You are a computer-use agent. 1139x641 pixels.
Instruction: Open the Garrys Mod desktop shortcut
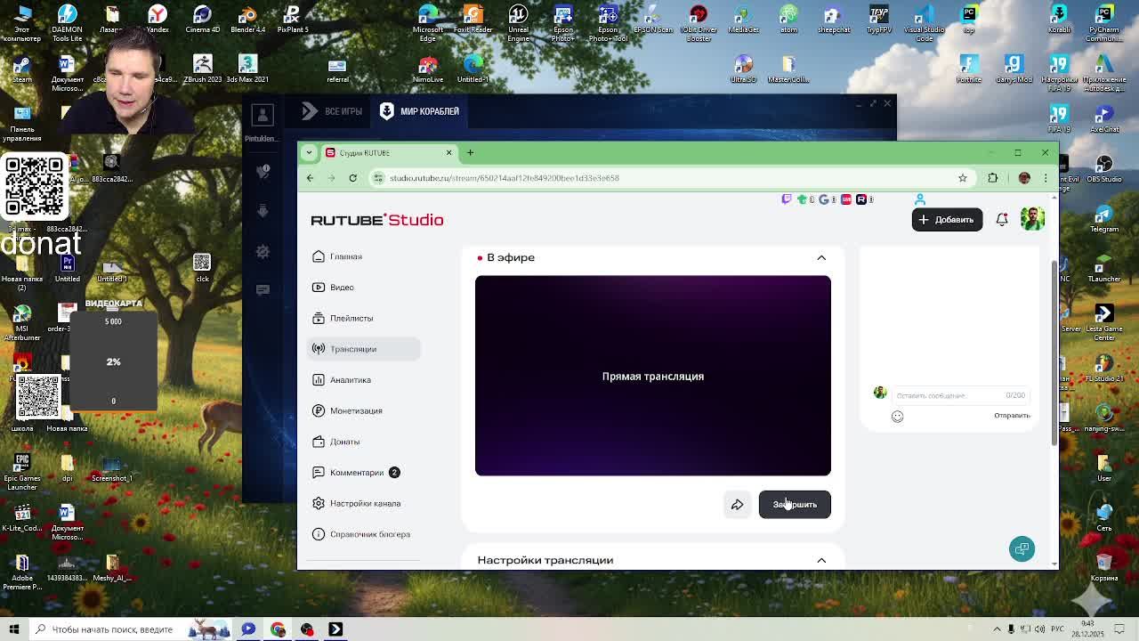pos(1014,69)
